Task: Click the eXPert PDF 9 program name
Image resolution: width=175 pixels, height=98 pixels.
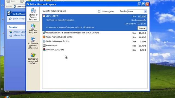Action: tap(52, 16)
